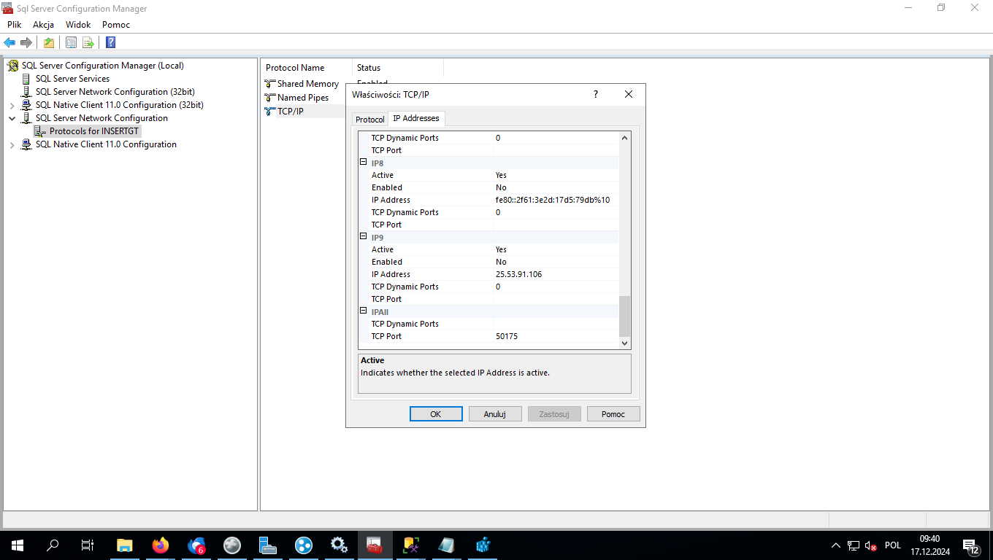
Task: Switch to the Protocol tab
Action: [x=369, y=119]
